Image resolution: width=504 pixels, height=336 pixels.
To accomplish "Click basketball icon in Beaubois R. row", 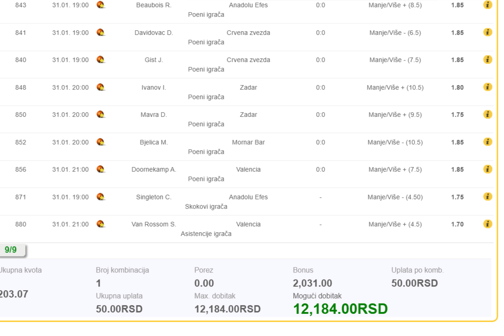I will [x=101, y=5].
